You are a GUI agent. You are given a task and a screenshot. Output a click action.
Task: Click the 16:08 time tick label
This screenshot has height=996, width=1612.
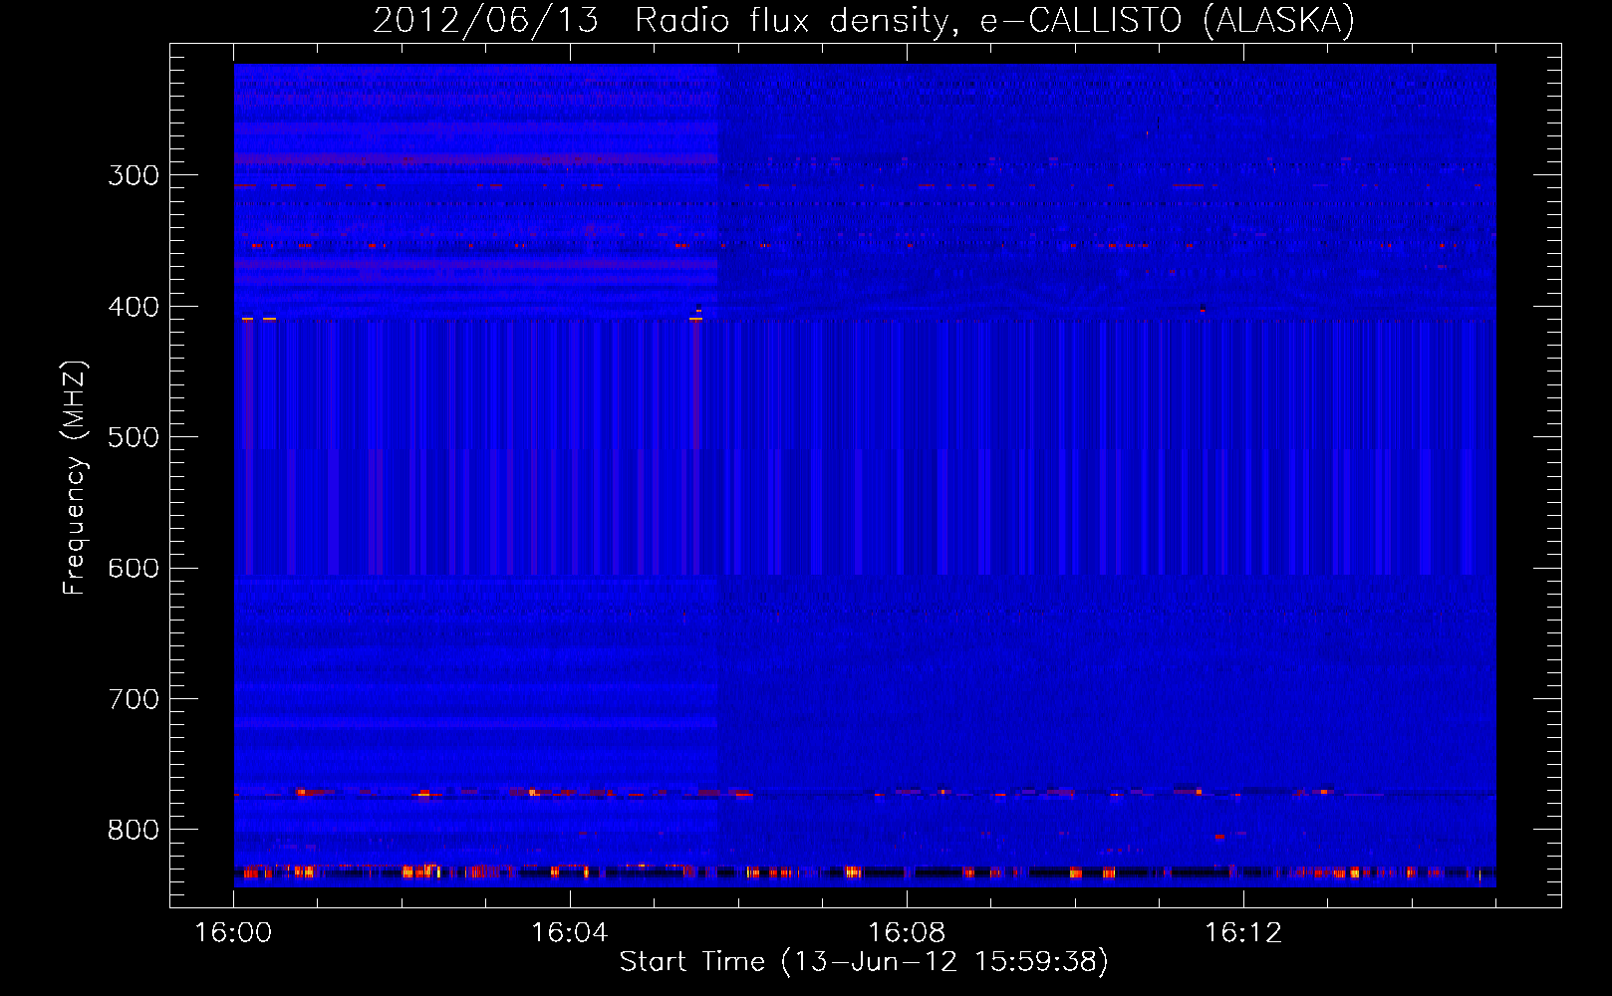(907, 933)
